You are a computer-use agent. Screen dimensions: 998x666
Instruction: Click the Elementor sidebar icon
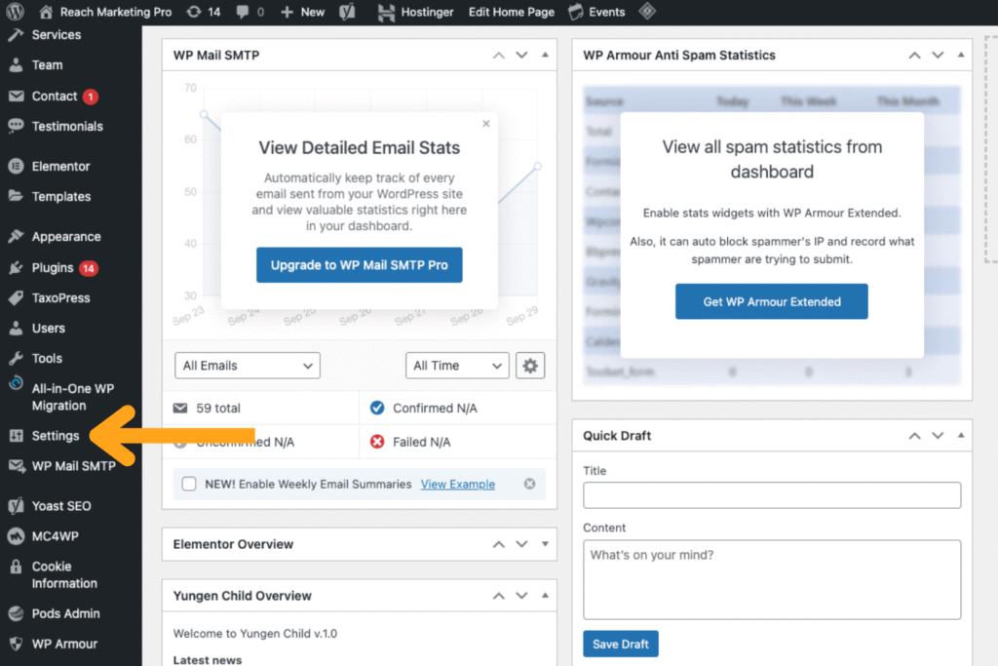[16, 166]
